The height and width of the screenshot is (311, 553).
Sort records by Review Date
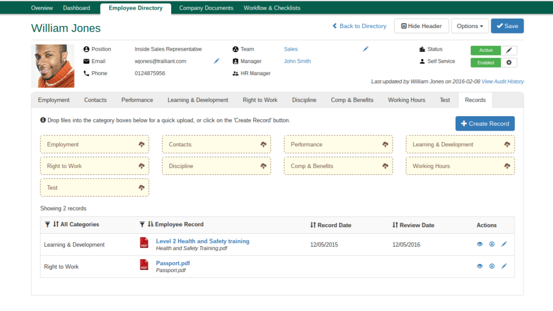(413, 225)
